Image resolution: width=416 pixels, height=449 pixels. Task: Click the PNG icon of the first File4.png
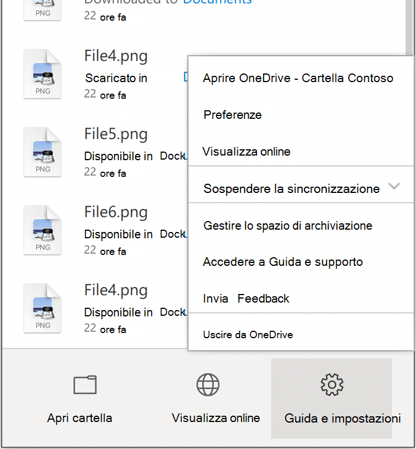tap(43, 74)
